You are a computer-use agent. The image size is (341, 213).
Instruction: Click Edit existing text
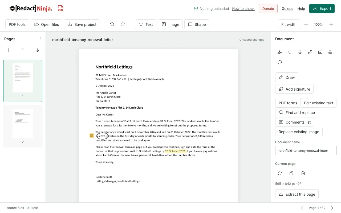pos(319,103)
